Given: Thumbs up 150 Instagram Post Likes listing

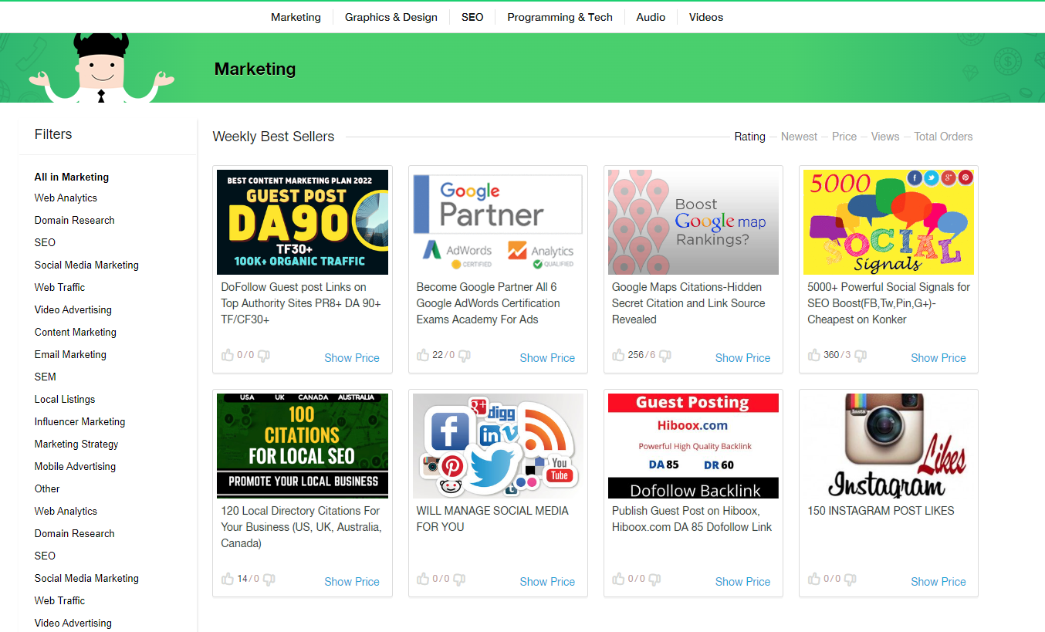Looking at the screenshot, I should click(x=814, y=580).
